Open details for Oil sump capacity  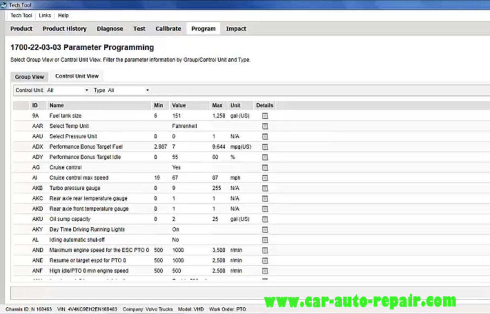(265, 219)
